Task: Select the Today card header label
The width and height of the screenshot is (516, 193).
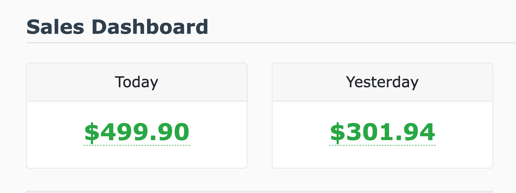Action: coord(137,82)
